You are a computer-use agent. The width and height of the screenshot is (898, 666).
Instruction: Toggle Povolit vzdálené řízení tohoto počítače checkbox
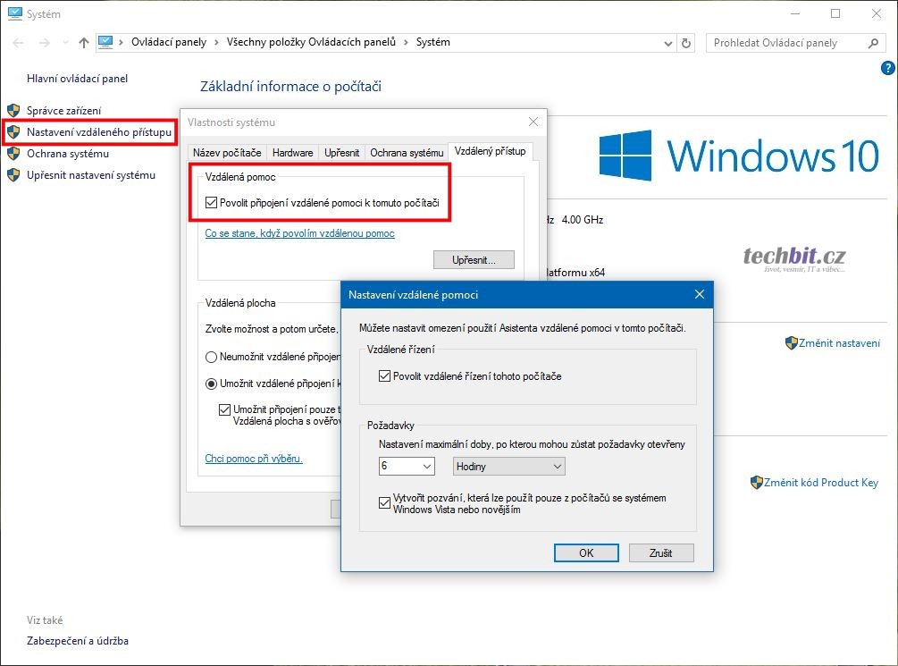pyautogui.click(x=385, y=376)
